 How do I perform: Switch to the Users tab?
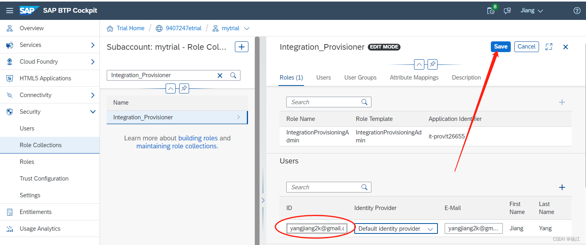tap(323, 77)
